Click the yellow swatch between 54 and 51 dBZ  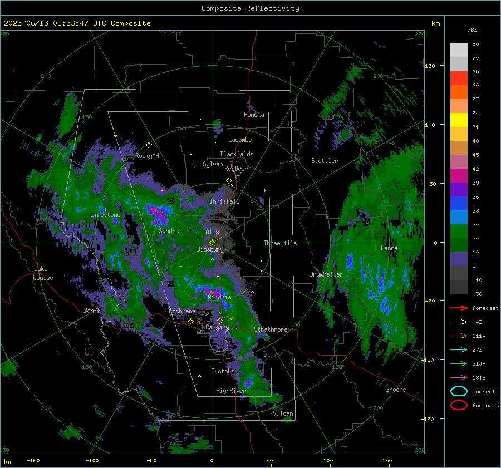pyautogui.click(x=459, y=120)
